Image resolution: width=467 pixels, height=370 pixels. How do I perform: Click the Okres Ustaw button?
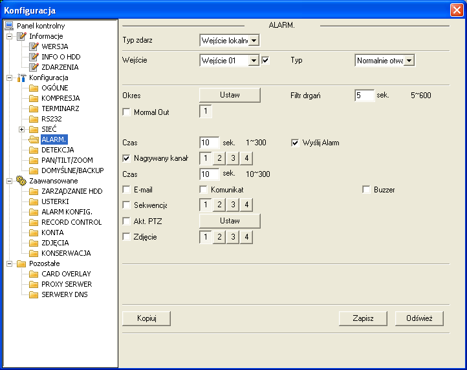(230, 95)
